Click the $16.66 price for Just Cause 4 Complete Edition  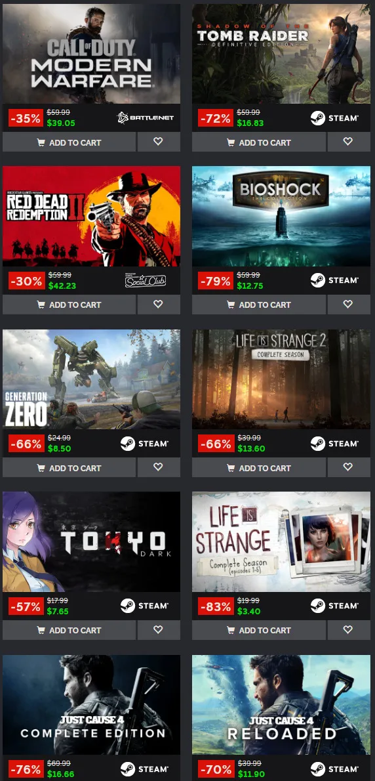(x=61, y=774)
